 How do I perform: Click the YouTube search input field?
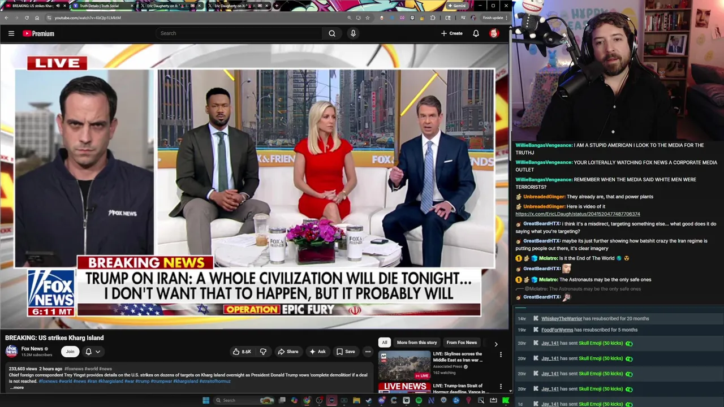pos(239,33)
